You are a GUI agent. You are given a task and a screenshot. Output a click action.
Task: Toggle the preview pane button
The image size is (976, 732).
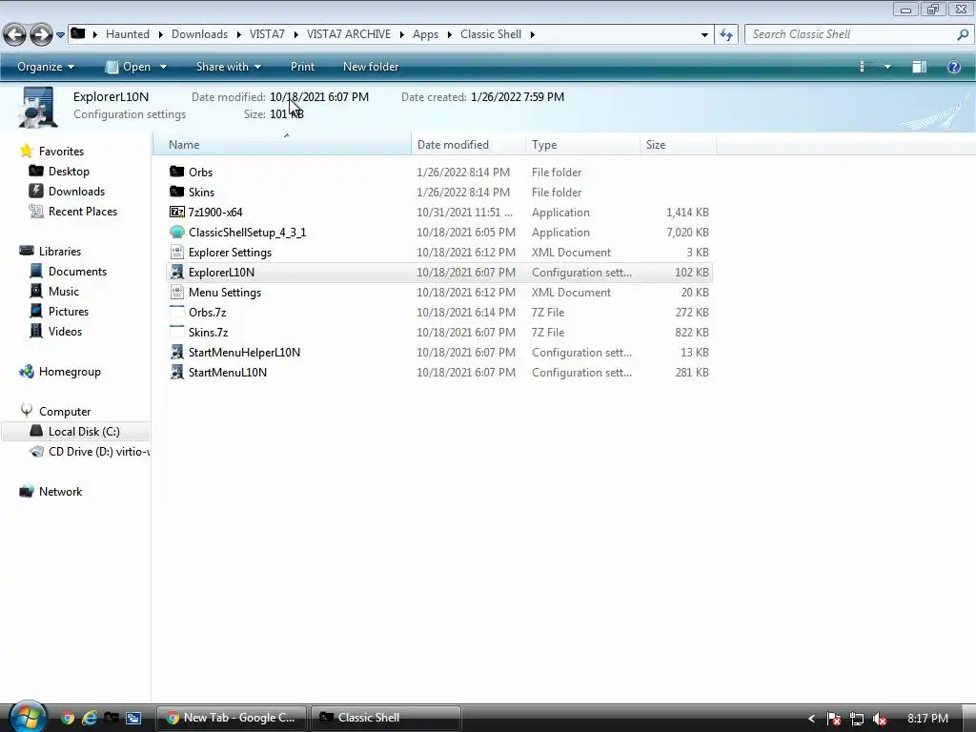(x=920, y=67)
